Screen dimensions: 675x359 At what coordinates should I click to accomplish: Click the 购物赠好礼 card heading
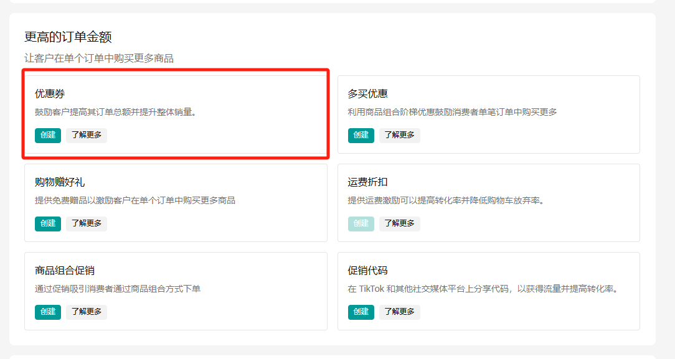point(60,182)
